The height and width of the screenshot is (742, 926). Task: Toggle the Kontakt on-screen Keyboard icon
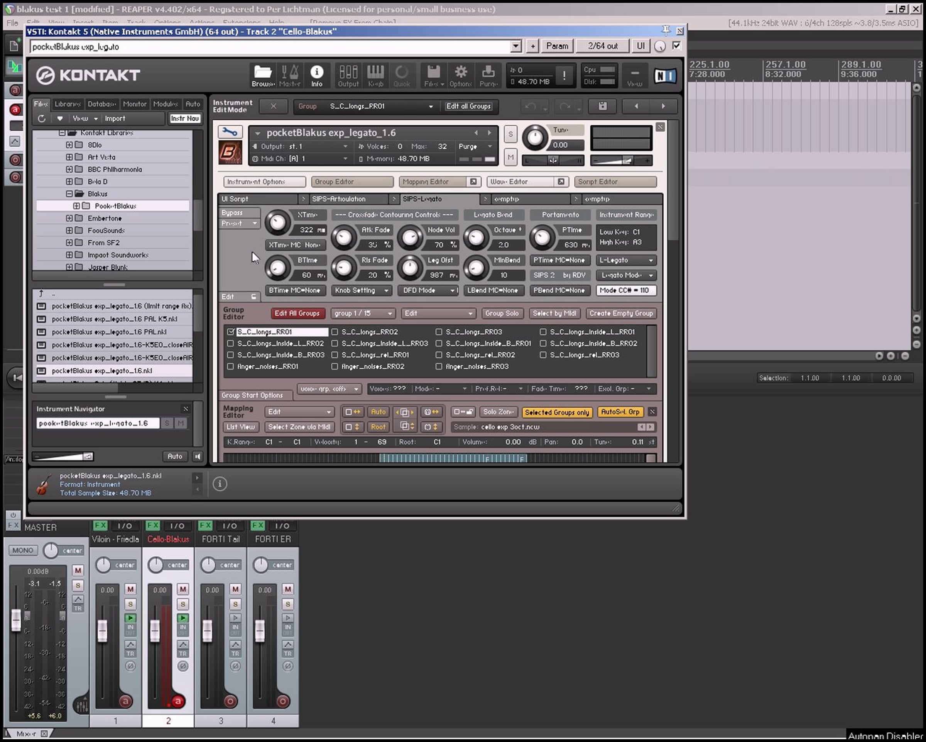(375, 76)
